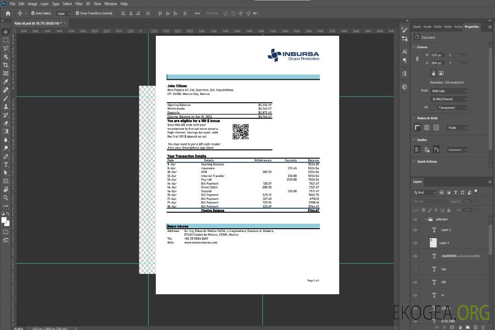Open the ruler units 'Pixels' dropdown

[x=457, y=128]
